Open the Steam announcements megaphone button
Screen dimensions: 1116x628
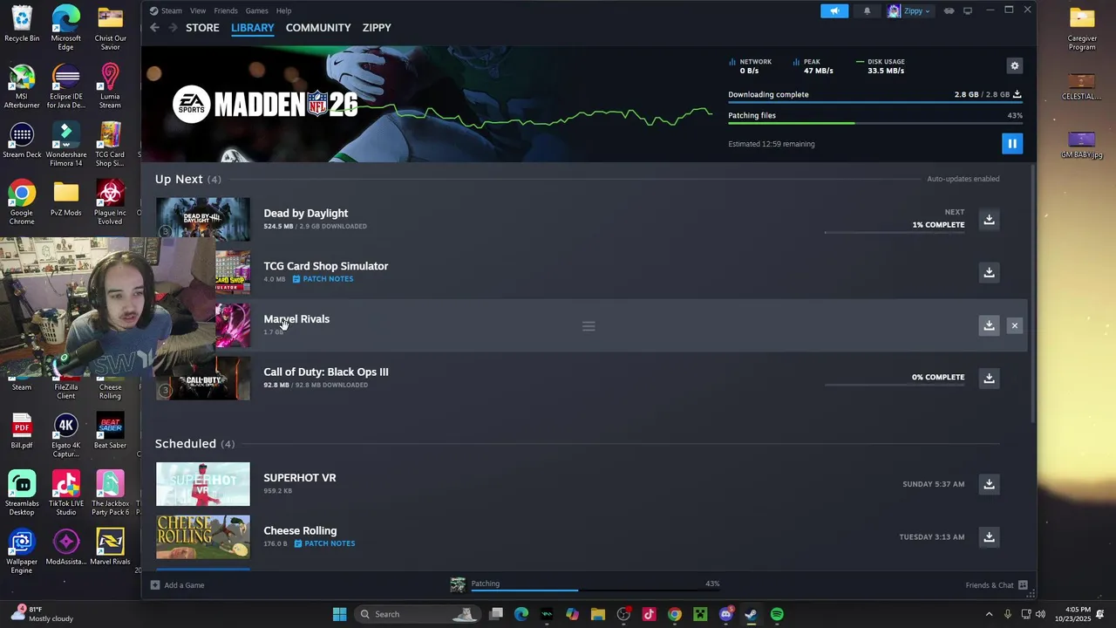pos(834,11)
